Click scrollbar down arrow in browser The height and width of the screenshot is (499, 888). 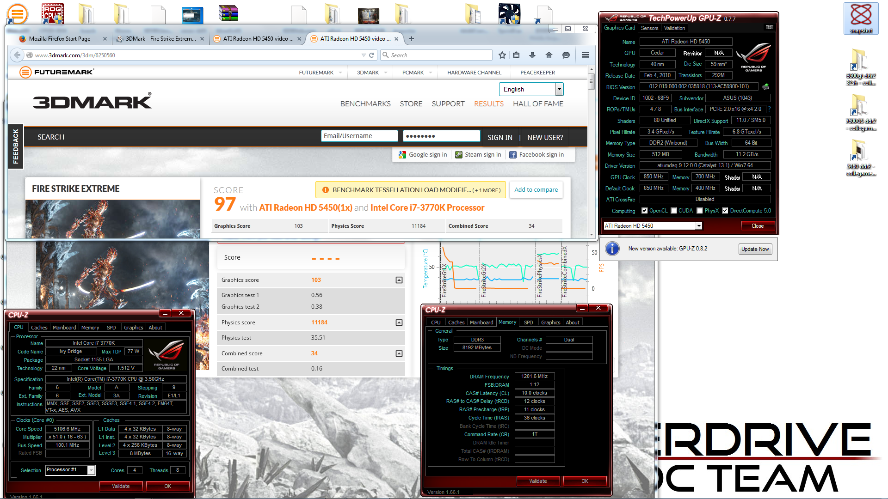coord(591,235)
